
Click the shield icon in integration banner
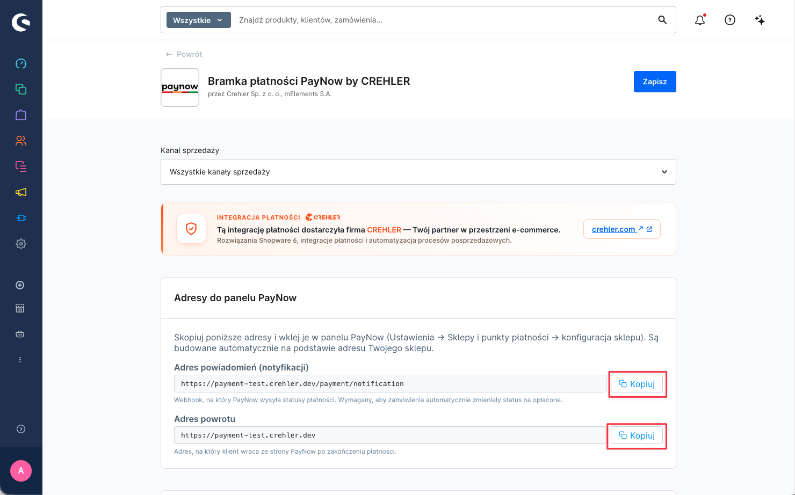[x=191, y=229]
